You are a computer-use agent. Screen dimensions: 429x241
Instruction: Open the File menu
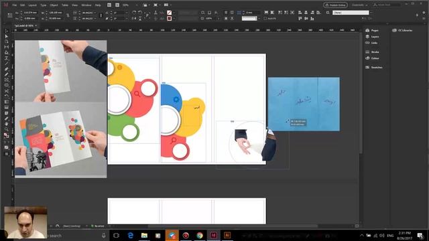coord(15,5)
